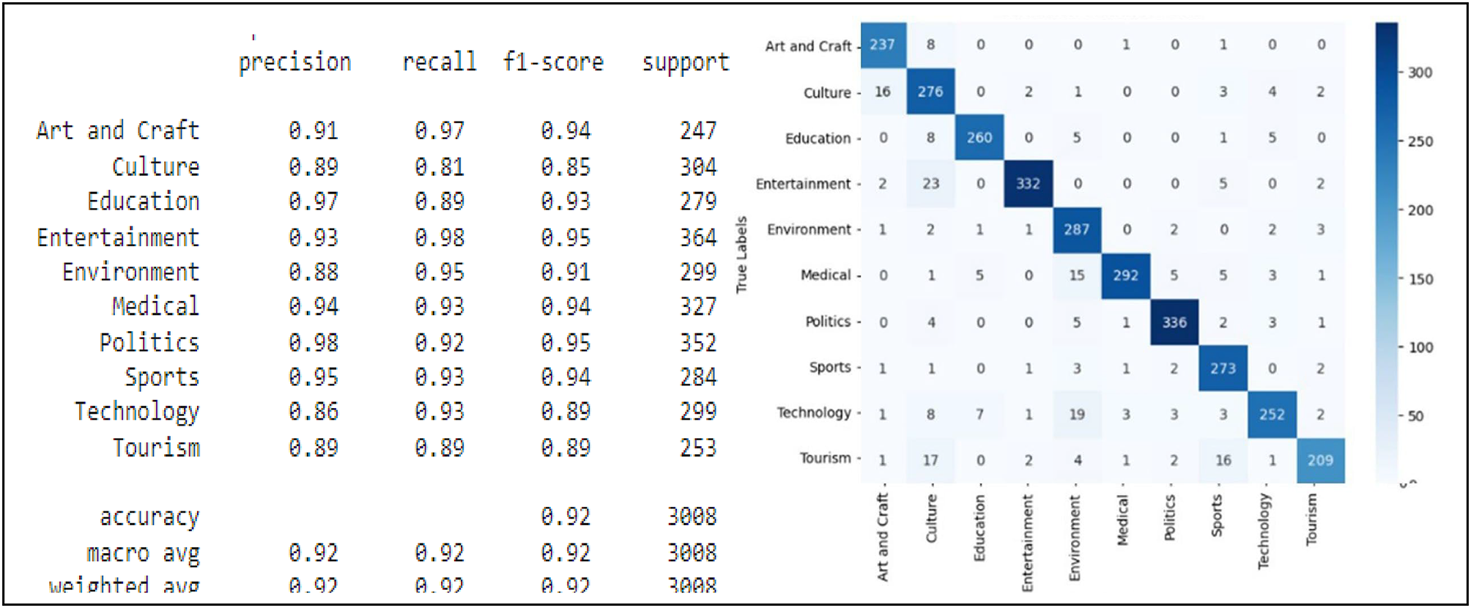The height and width of the screenshot is (608, 1471).
Task: Select the accuracy row label
Action: coord(149,517)
